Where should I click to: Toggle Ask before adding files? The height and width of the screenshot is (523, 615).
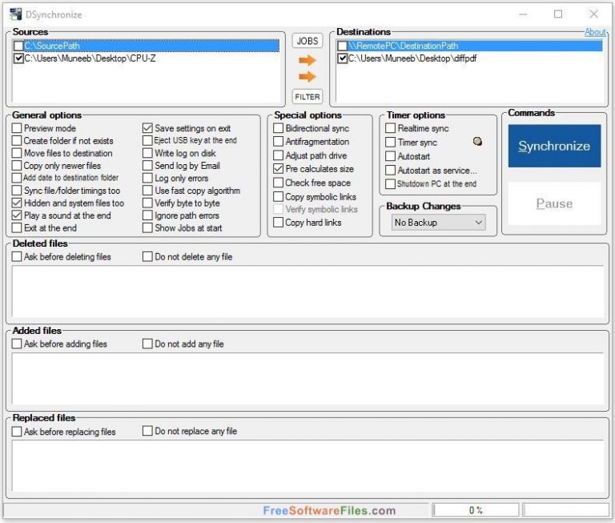coord(17,344)
